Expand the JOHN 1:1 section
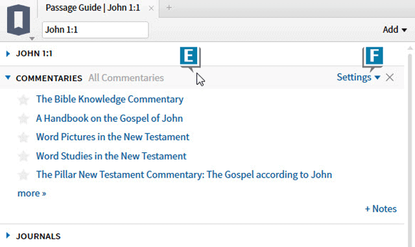 tap(8, 54)
